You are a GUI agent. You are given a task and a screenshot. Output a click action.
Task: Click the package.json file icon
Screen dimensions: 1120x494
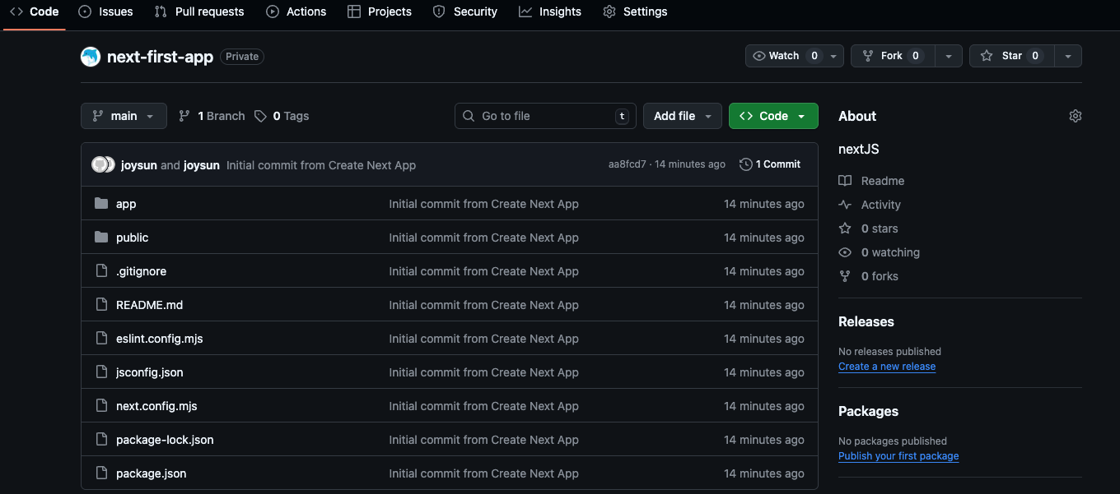pos(101,473)
